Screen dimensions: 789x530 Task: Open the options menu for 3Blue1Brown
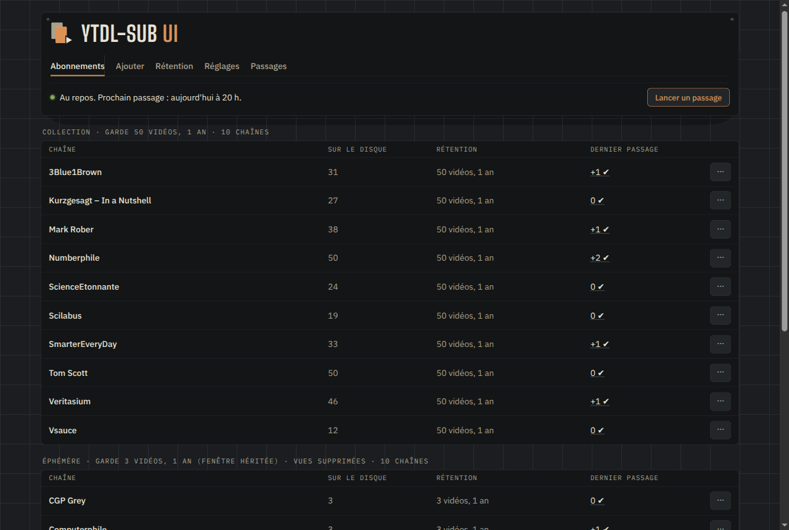pos(721,172)
